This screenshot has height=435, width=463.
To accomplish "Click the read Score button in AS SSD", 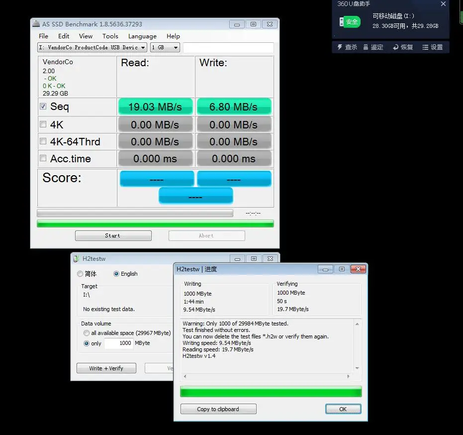I will [157, 179].
